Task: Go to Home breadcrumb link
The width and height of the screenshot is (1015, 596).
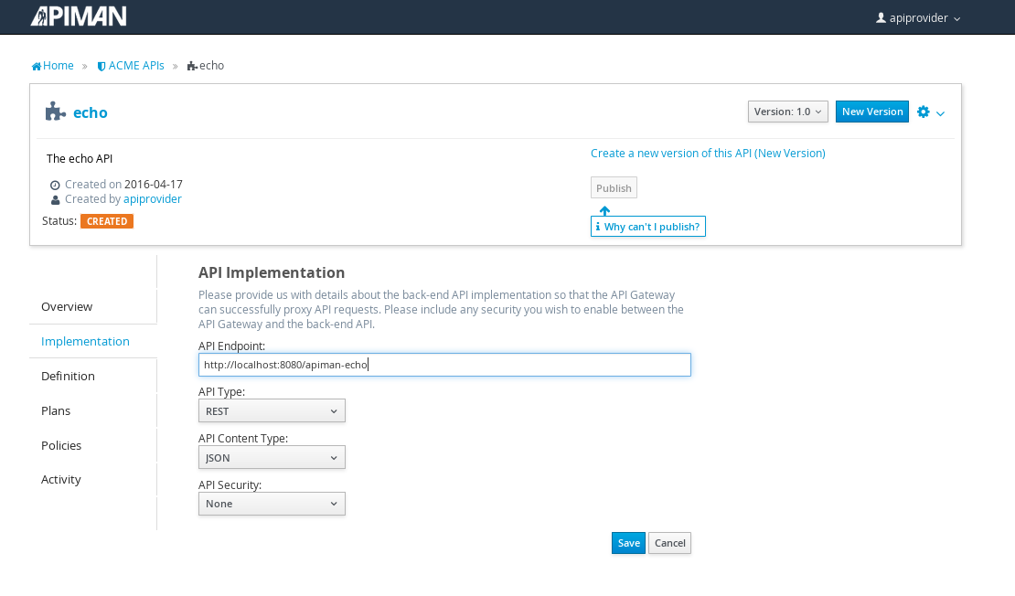Action: [x=59, y=66]
